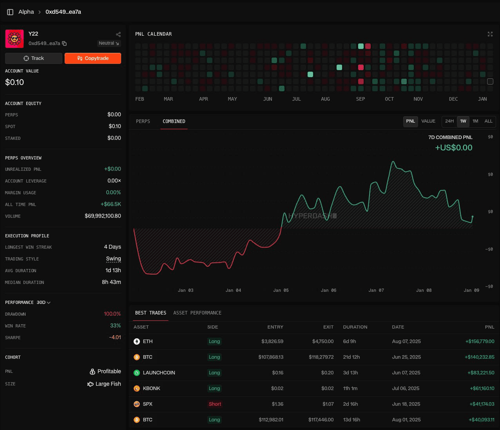The image size is (500, 430).
Task: Click the Y22 avatar image
Action: point(14,38)
